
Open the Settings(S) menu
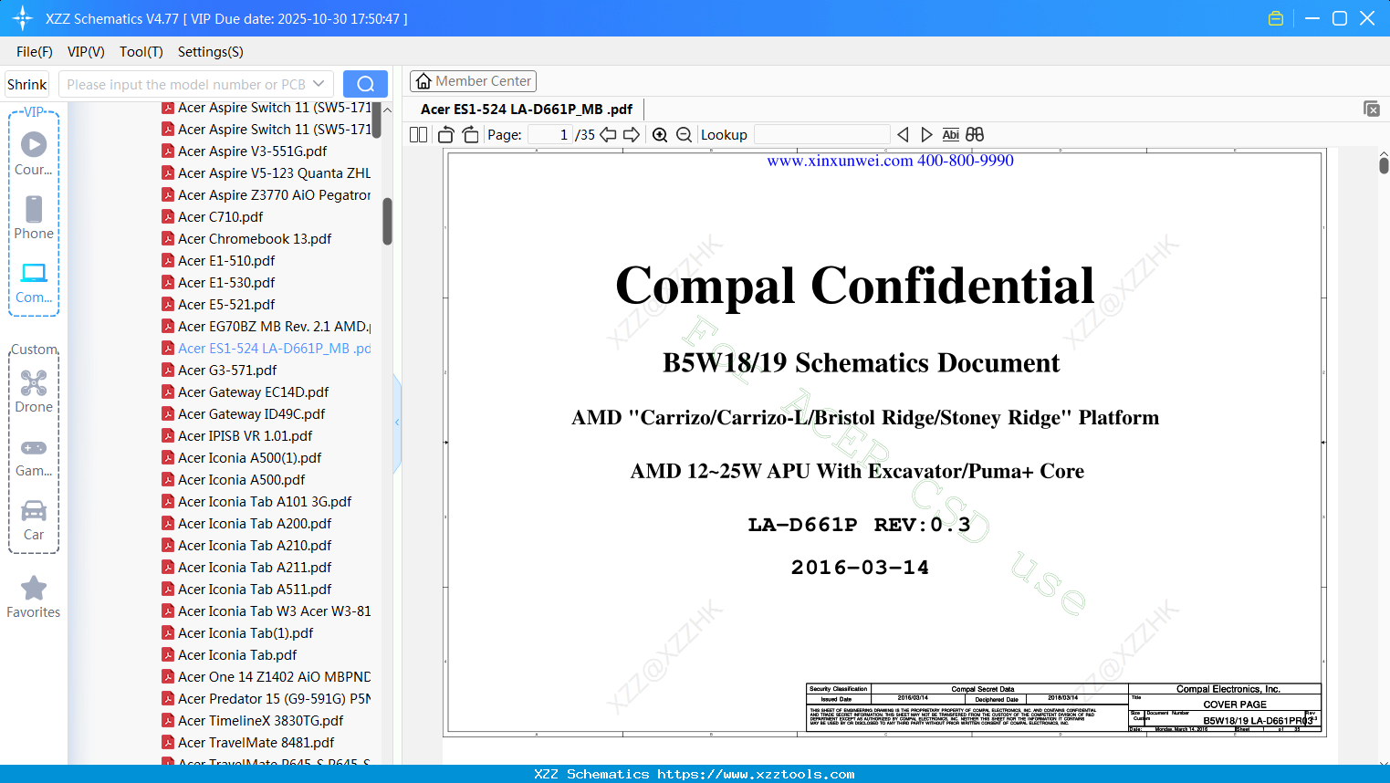(x=211, y=52)
